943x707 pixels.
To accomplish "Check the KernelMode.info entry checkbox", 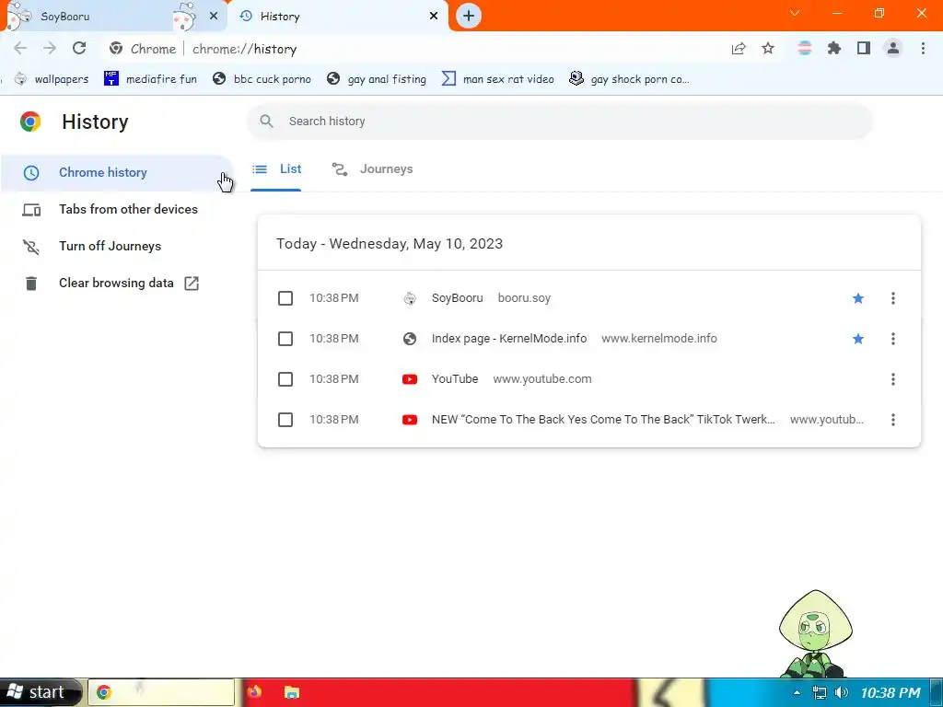I will click(285, 339).
